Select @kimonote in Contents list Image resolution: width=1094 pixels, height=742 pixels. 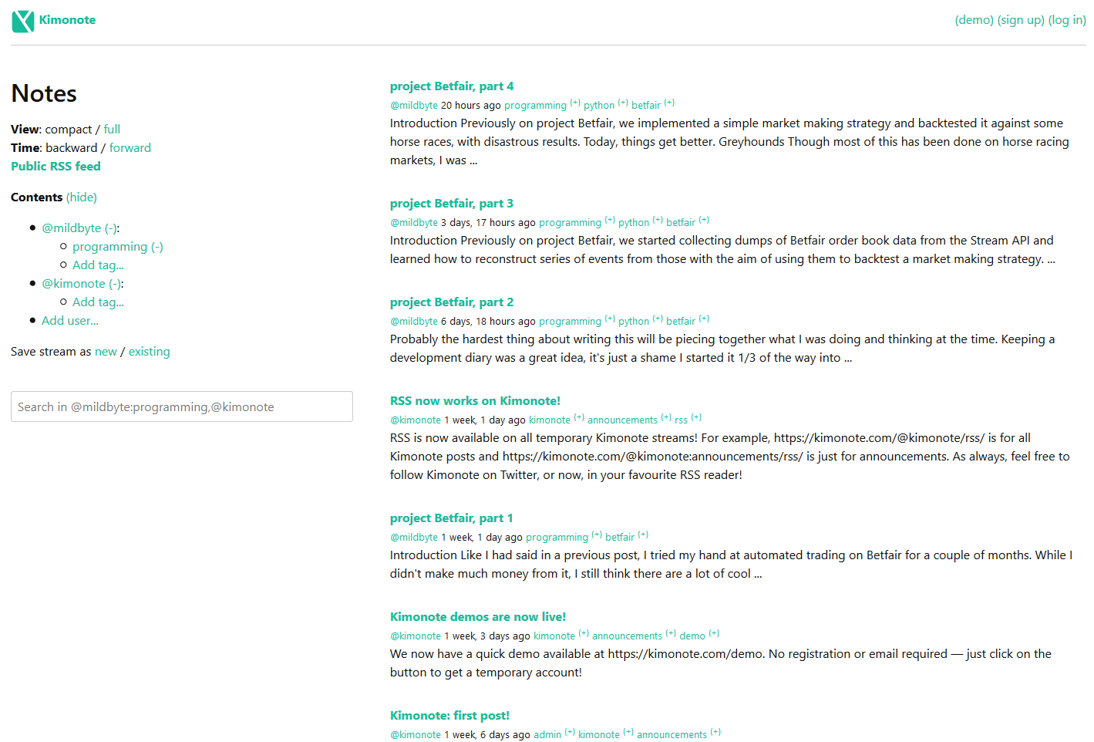(x=73, y=284)
